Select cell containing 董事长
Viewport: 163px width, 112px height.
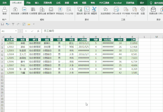(x=47, y=43)
